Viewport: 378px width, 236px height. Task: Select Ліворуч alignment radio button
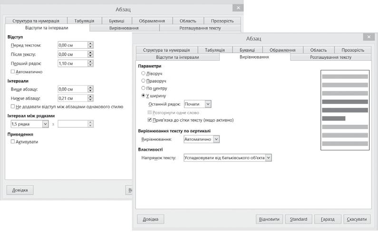click(143, 73)
